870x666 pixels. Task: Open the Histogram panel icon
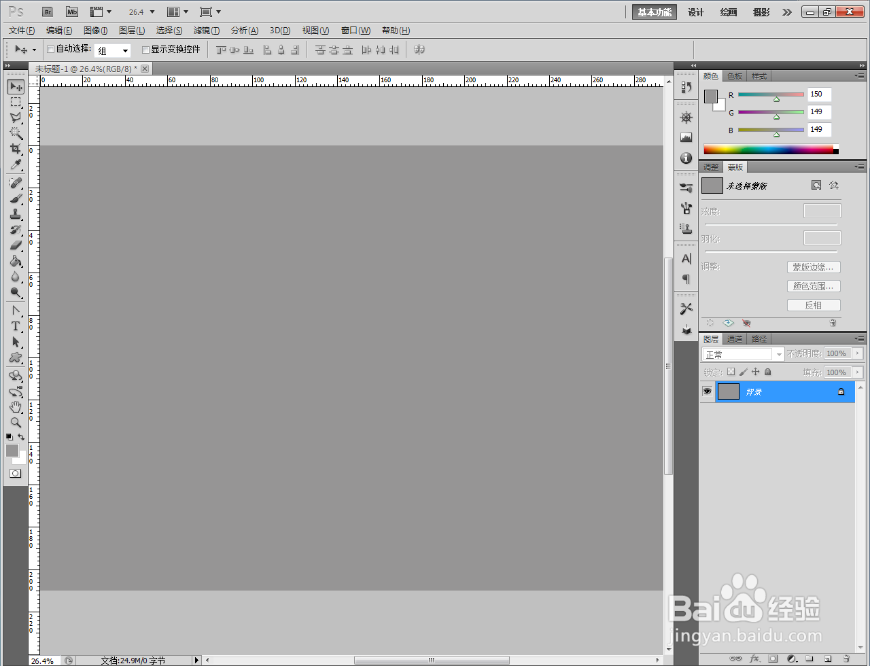pyautogui.click(x=686, y=138)
